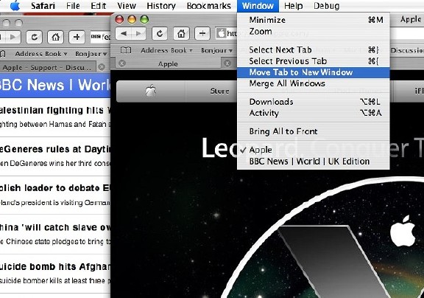Expand Bonjour bookmark menu in front window

point(216,50)
